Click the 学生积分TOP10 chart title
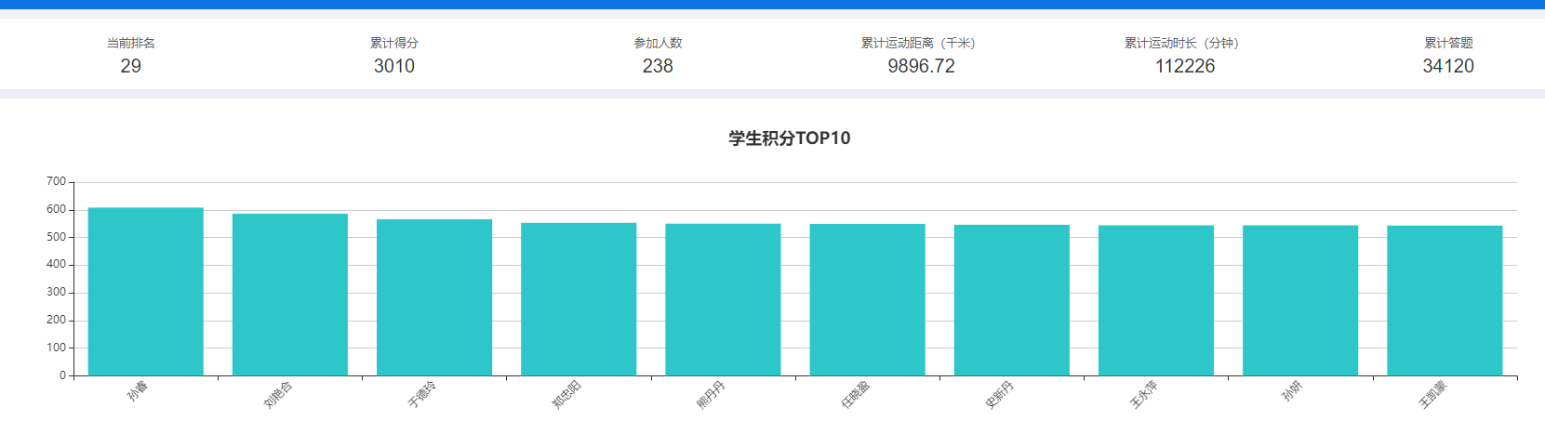This screenshot has height=447, width=1545. pos(789,138)
